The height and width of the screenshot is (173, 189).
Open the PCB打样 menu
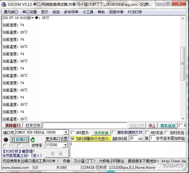135,12
